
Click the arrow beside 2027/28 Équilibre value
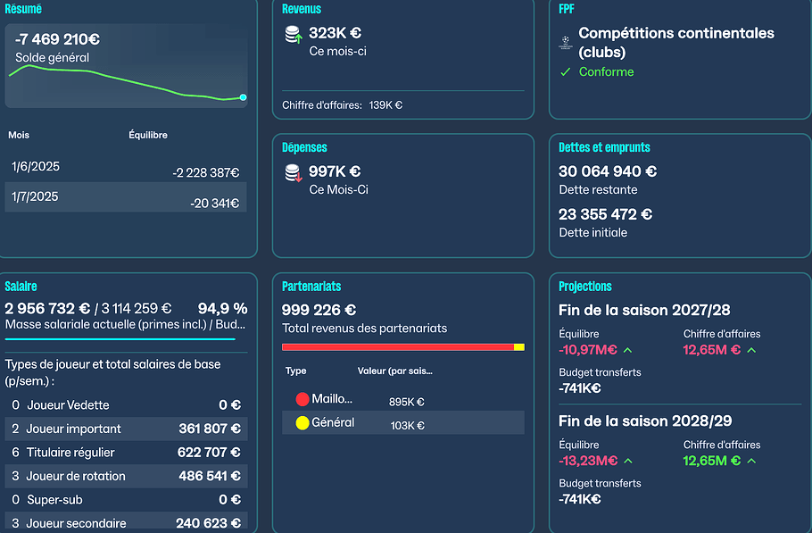[x=628, y=350]
